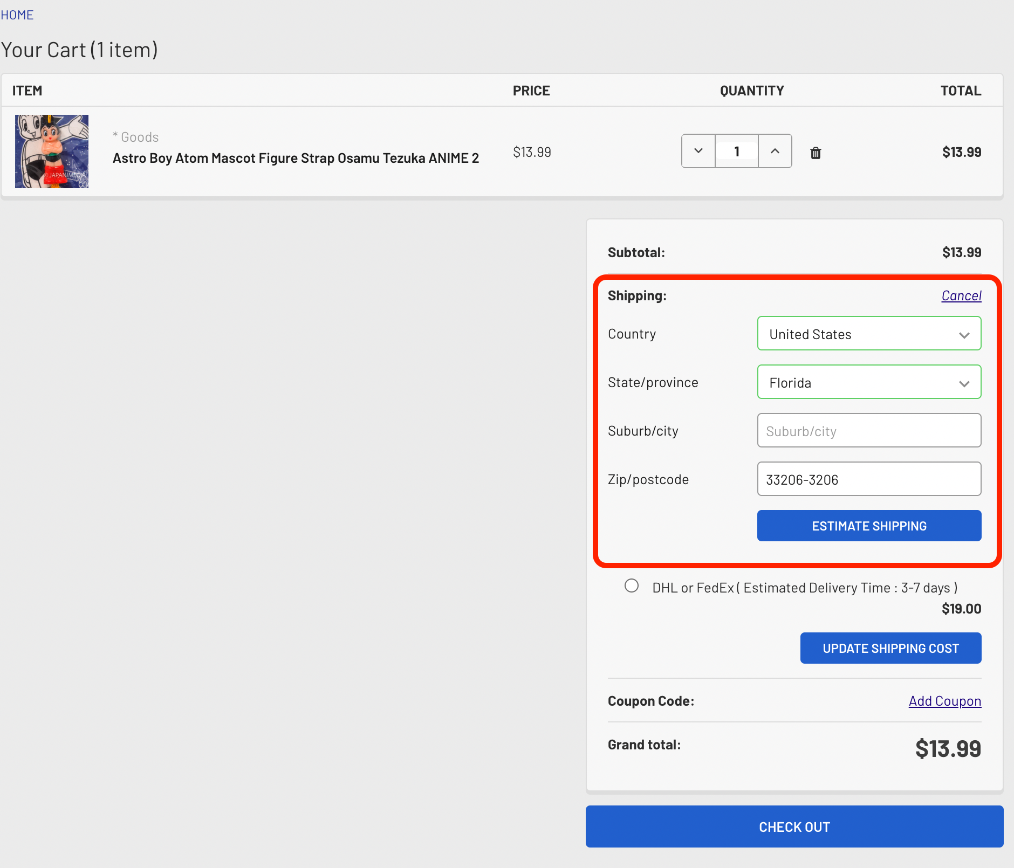Click the Suburb/city text field

click(868, 431)
